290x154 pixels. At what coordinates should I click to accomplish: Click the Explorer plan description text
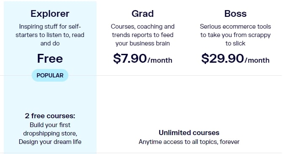click(x=50, y=35)
